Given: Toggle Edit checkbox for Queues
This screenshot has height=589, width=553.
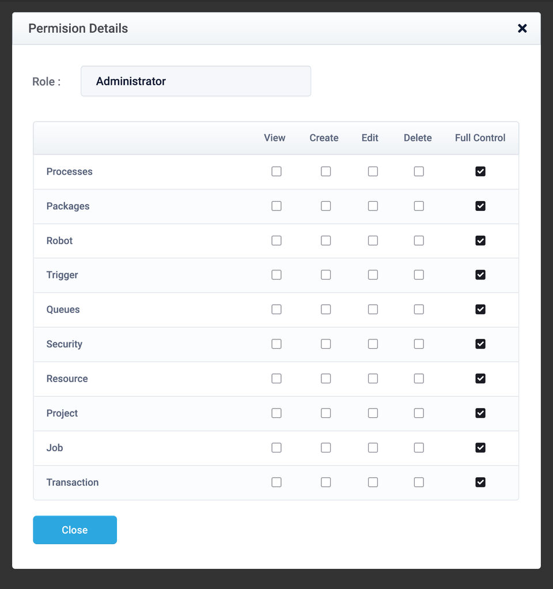Looking at the screenshot, I should pos(373,309).
